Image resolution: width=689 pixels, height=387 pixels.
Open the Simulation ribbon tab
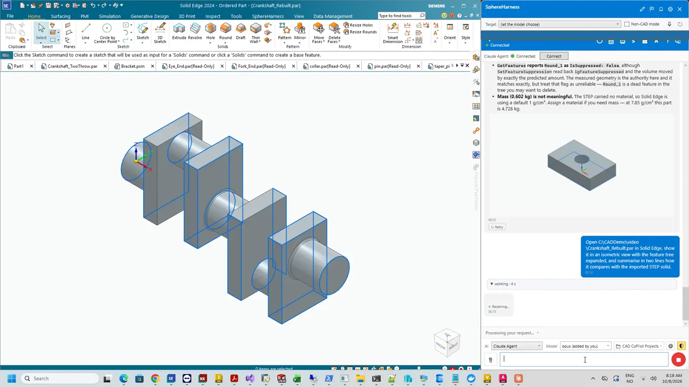[x=110, y=16]
